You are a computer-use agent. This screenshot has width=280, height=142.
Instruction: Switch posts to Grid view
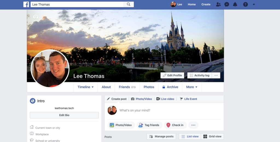[x=212, y=137]
